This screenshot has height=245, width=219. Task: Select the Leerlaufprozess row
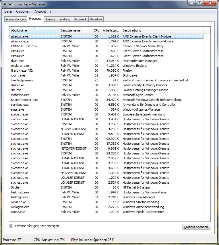pyautogui.click(x=106, y=80)
